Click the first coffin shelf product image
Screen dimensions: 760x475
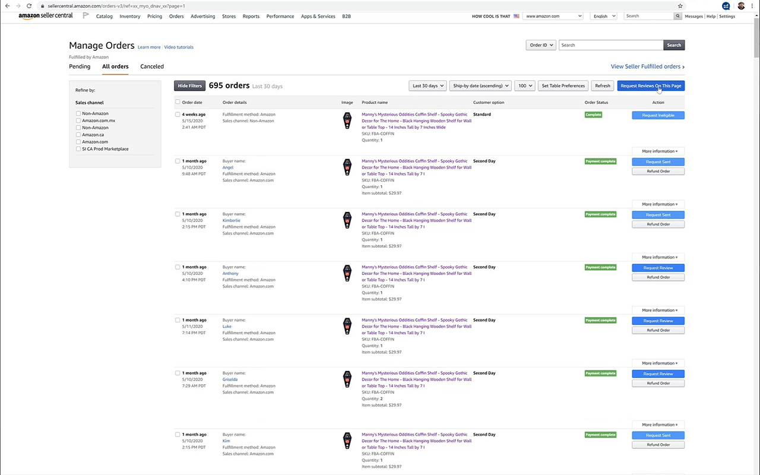tap(347, 120)
